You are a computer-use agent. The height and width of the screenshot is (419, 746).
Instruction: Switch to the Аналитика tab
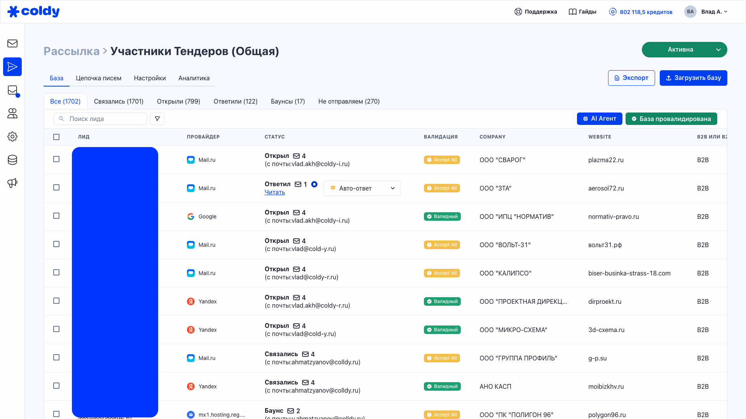tap(194, 78)
